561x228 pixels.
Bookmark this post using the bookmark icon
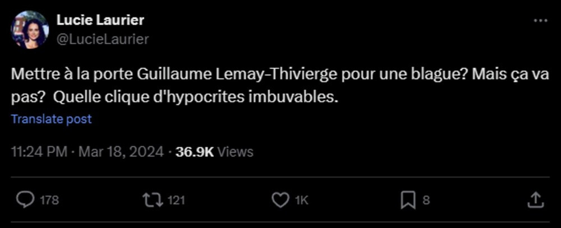[x=408, y=200]
